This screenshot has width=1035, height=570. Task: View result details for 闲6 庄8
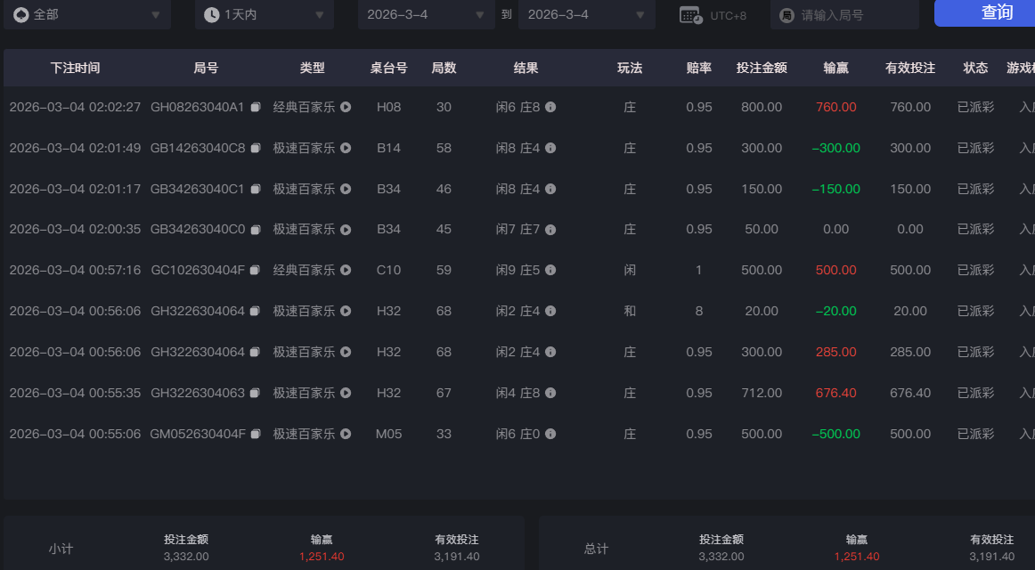[x=551, y=107]
